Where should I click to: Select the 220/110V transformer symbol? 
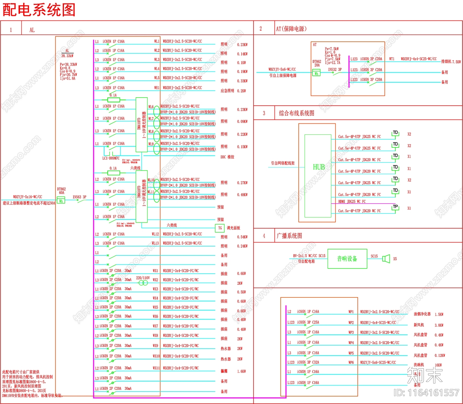(x=143, y=283)
